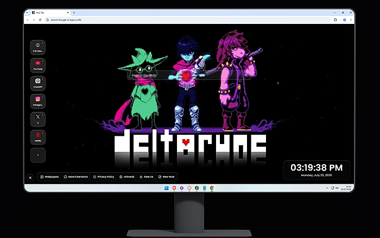
Task: Open the Netflix shortcut tile
Action: point(38,137)
